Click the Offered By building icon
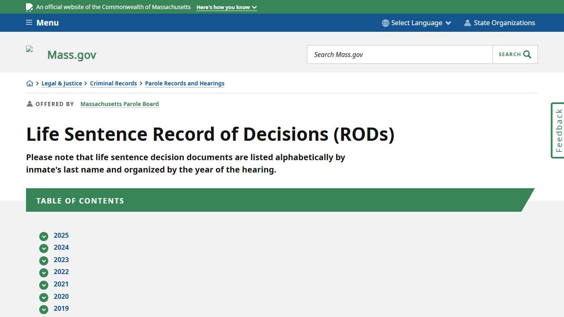 pos(29,104)
